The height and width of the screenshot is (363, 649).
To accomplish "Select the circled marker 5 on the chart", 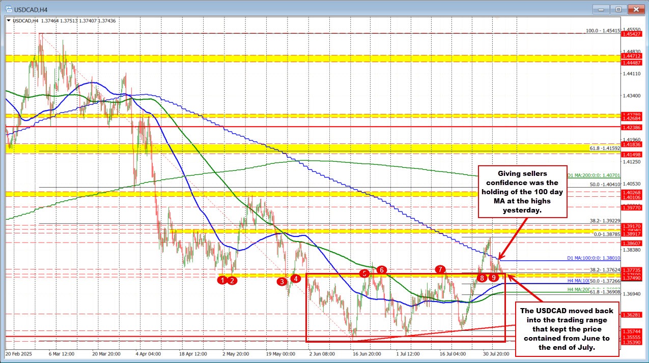I will pyautogui.click(x=364, y=274).
